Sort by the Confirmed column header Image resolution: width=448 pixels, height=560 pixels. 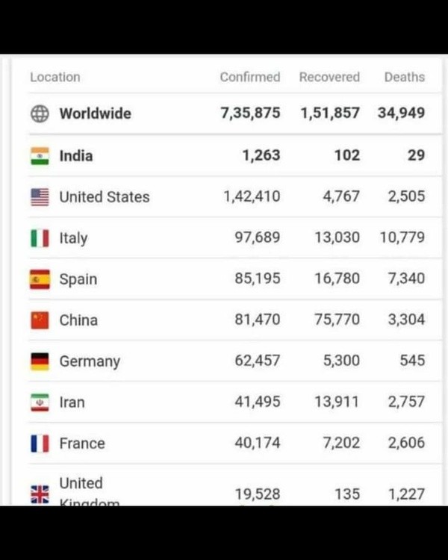point(250,77)
